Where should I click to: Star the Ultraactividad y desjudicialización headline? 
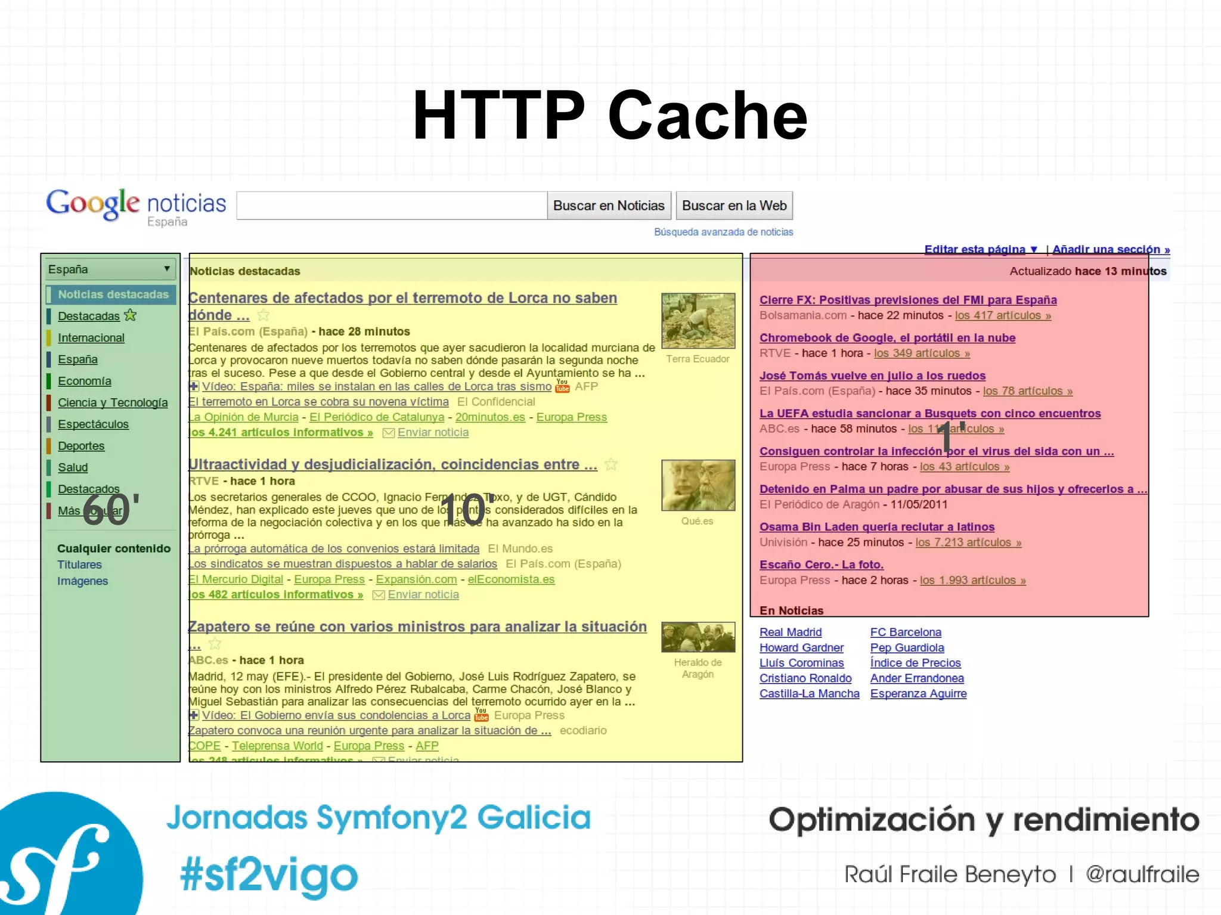611,464
